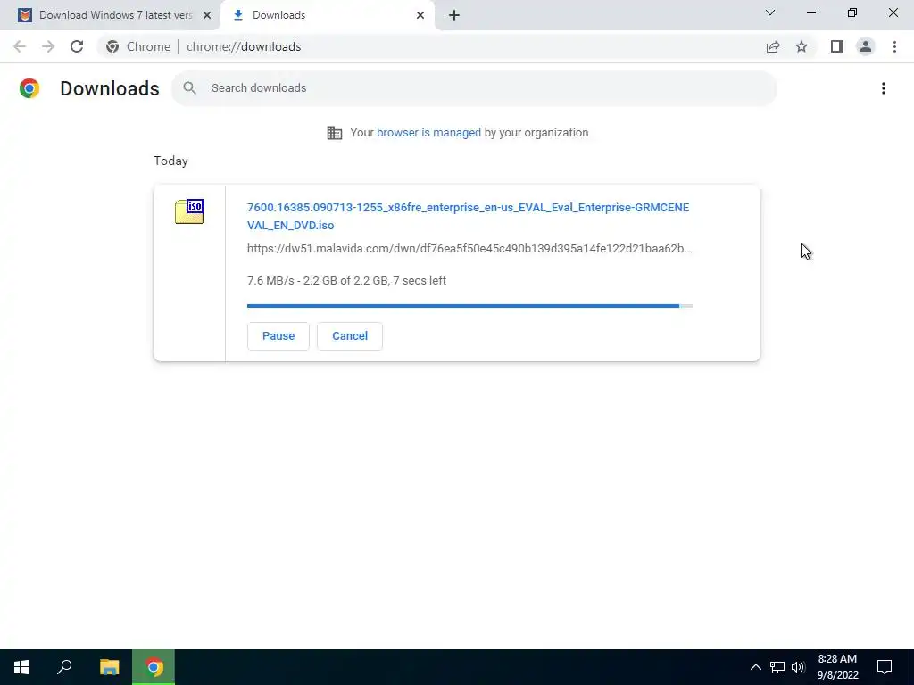Open the Downloads page more actions menu
The width and height of the screenshot is (914, 685).
click(883, 88)
